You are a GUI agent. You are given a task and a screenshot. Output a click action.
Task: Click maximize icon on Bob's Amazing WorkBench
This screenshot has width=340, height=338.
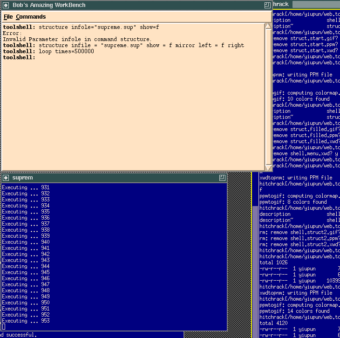click(267, 5)
